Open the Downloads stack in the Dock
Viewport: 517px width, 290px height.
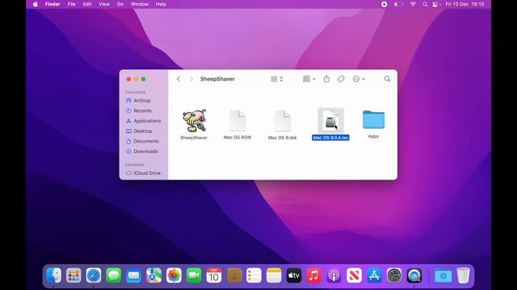click(x=443, y=275)
